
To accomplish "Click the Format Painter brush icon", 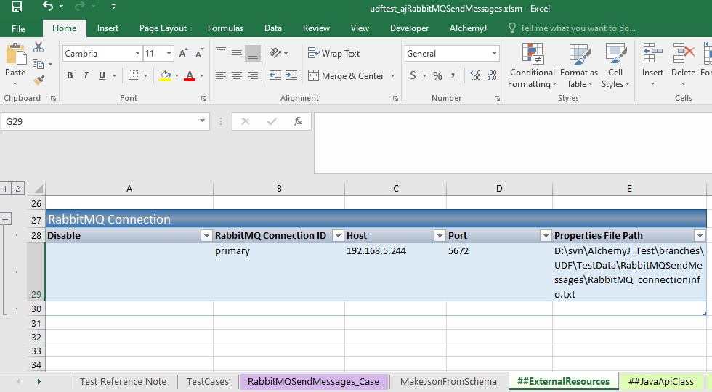I will tap(39, 81).
